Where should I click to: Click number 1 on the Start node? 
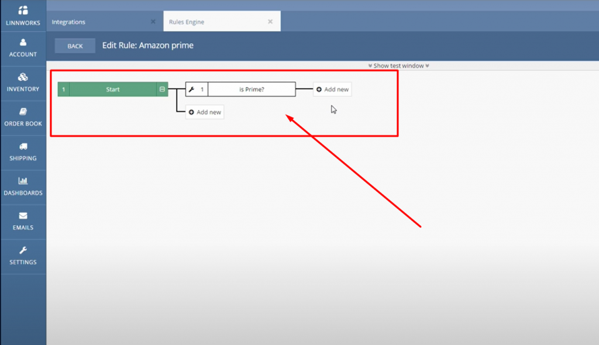coord(63,89)
